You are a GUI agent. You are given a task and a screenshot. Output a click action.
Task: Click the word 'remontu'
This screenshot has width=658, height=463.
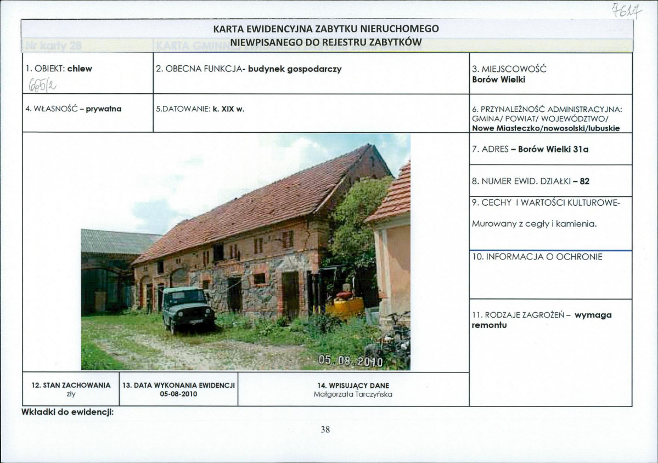490,325
